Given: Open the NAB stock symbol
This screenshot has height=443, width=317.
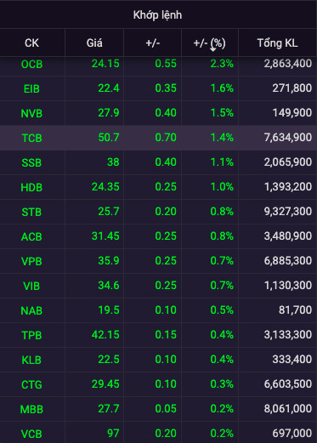Looking at the screenshot, I should tap(31, 310).
